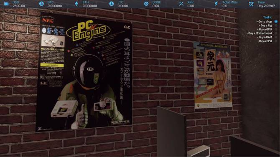Click the USD 2500.00 balance text
This screenshot has height=157, width=280.
(x=19, y=6)
